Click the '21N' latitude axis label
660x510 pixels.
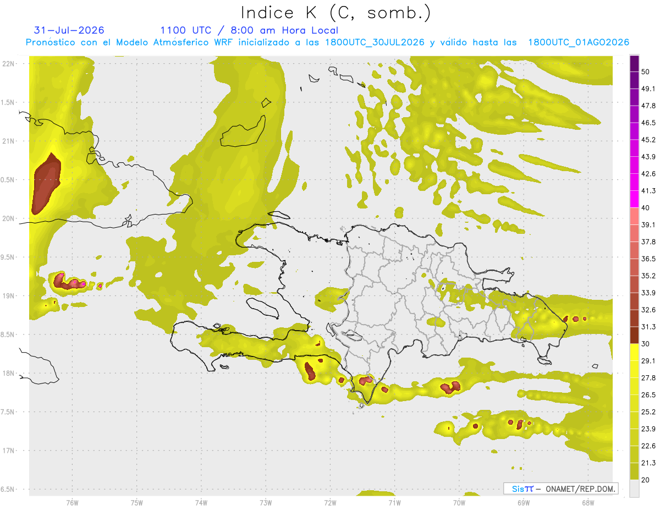click(8, 141)
